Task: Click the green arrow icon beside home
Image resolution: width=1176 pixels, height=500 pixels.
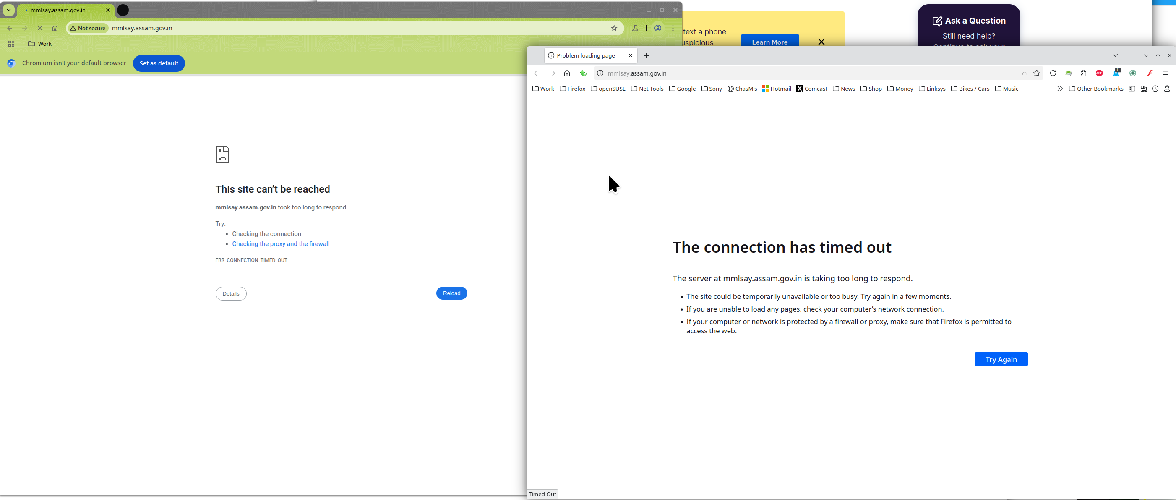Action: click(583, 73)
